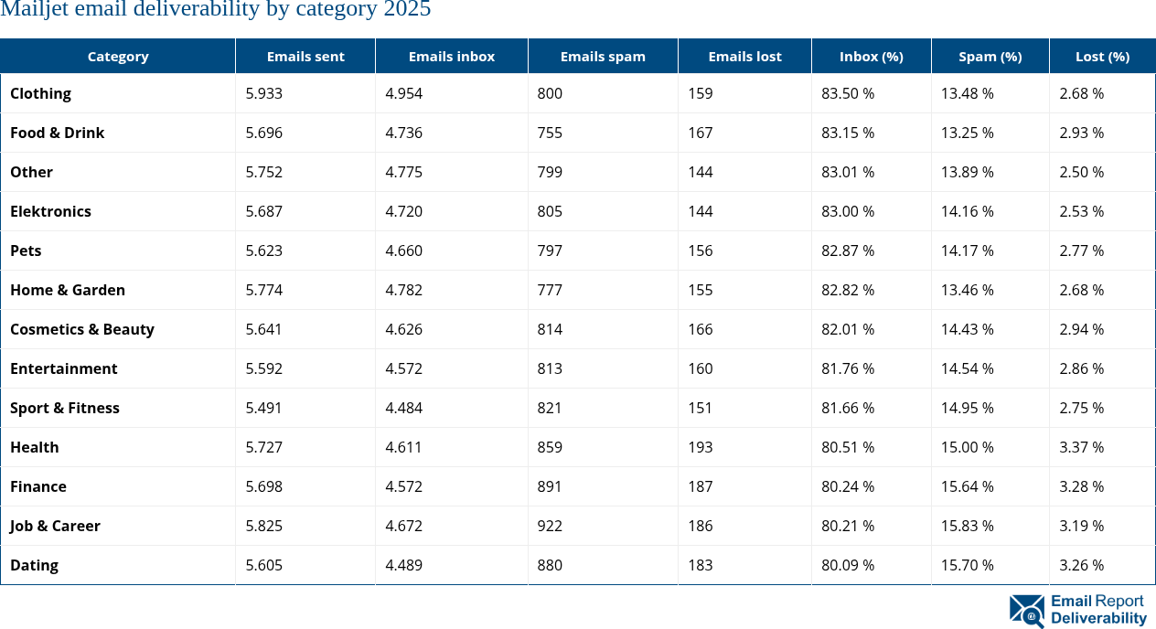
Task: Click the Email Report Deliverability logo icon
Action: tap(1027, 611)
